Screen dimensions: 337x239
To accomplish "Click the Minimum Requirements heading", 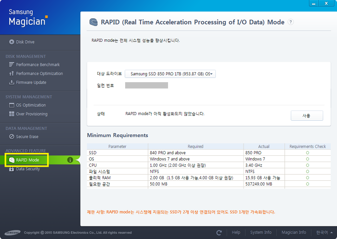I will coord(117,135).
